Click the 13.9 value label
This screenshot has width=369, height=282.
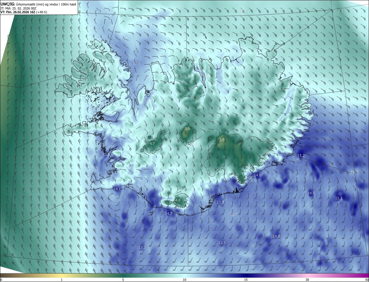220,202
